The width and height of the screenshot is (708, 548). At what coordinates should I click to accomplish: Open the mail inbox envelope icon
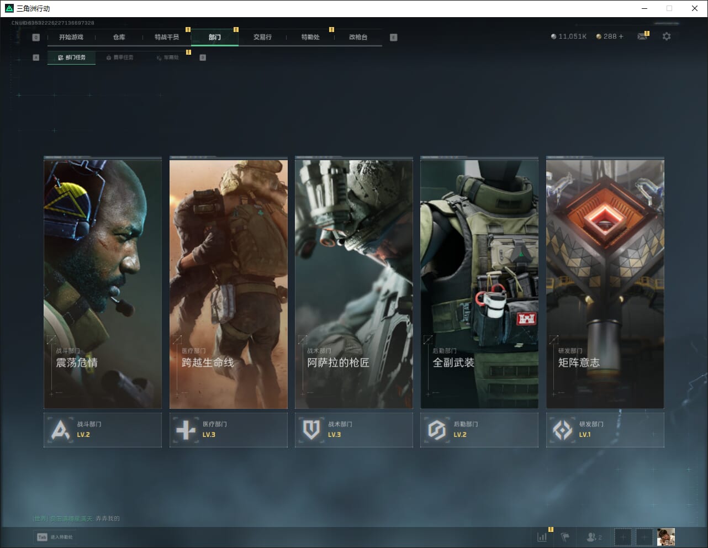(642, 36)
